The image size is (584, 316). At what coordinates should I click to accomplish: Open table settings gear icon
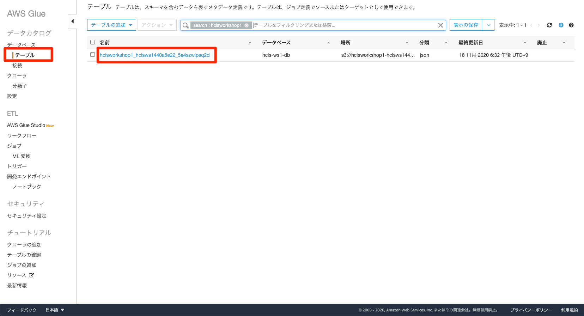pos(561,25)
